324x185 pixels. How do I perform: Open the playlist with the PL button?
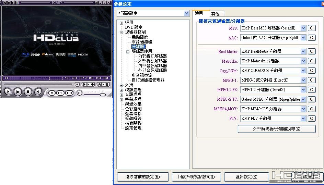point(60,93)
